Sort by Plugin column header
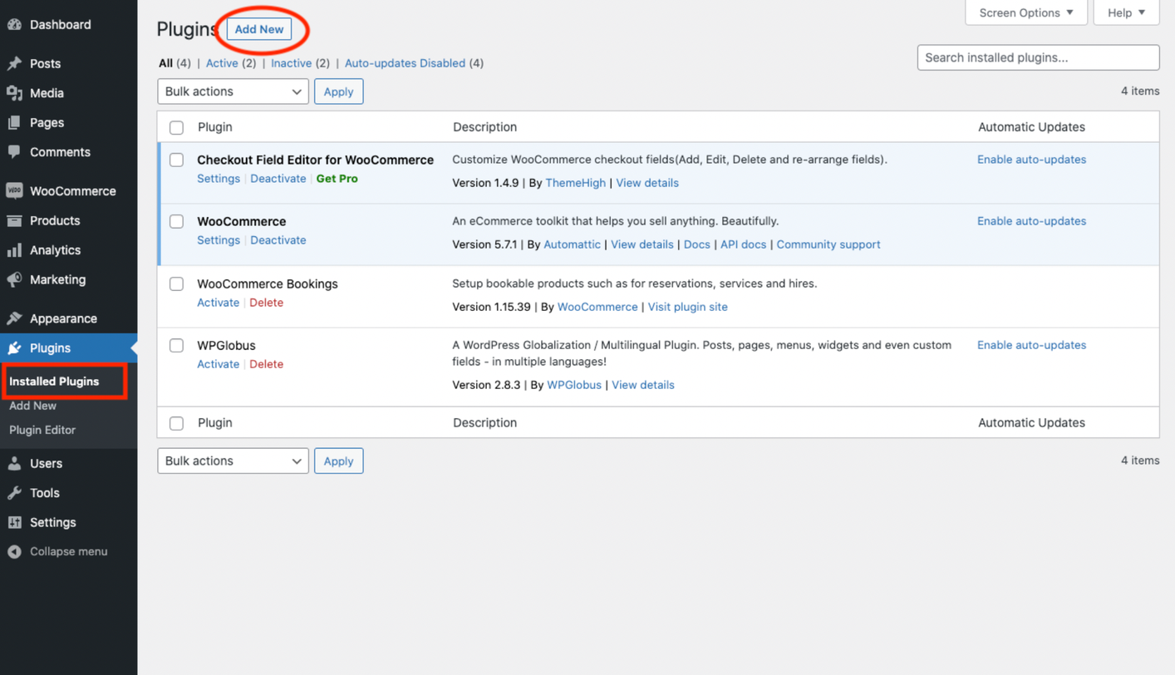The width and height of the screenshot is (1175, 675). point(214,127)
